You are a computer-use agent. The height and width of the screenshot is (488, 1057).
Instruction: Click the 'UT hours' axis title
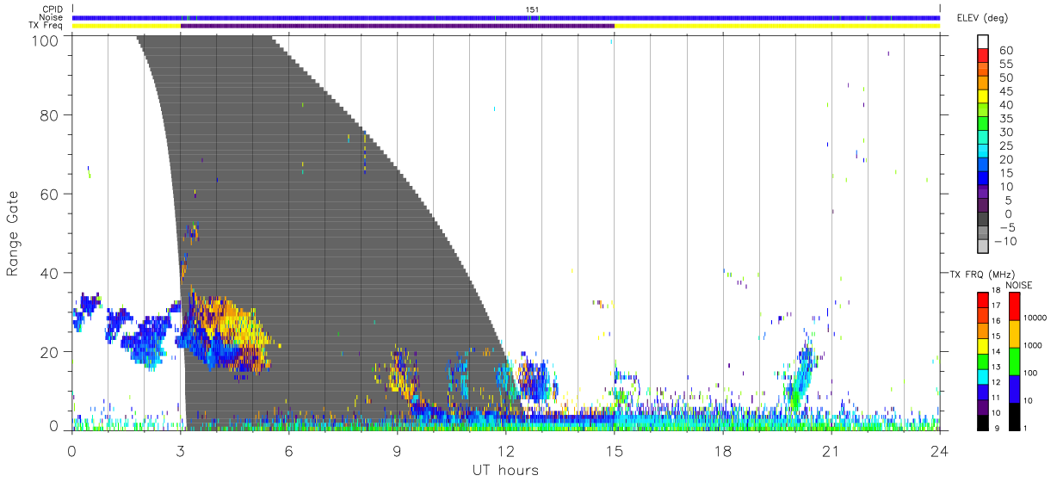coord(505,471)
